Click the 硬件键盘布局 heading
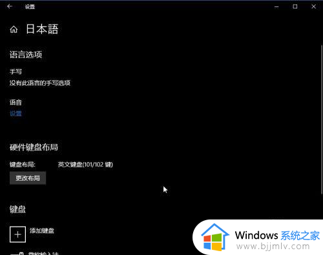Viewport: 323px width, 255px height. tap(34, 147)
